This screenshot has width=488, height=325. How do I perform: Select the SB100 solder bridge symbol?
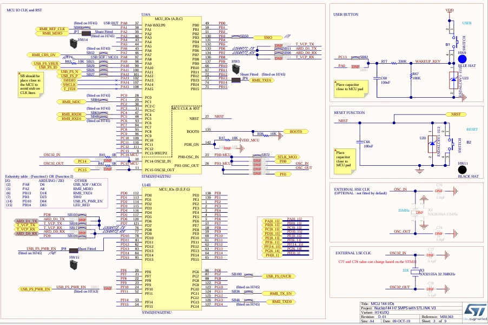248,275
